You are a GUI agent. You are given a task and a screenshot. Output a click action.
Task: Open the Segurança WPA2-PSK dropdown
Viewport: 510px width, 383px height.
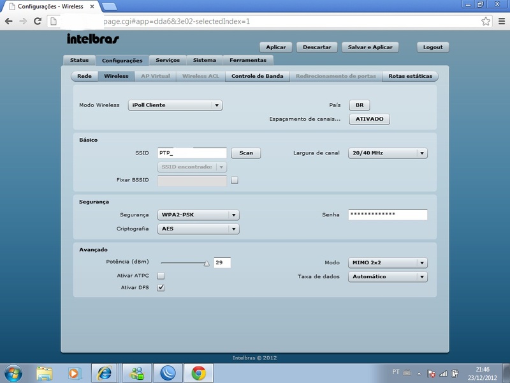(x=198, y=215)
